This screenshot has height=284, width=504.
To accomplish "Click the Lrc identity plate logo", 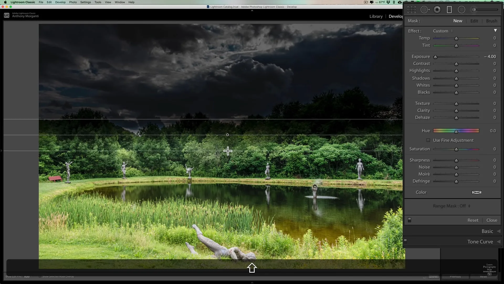I will pyautogui.click(x=7, y=15).
